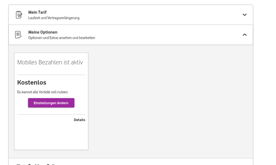The height and width of the screenshot is (165, 276).
Task: Click Laufzeit und Vertragsverlängerung subtitle
Action: [x=54, y=18]
